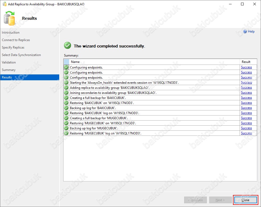This screenshot has height=207, width=261.
Task: Click the blue Help question mark icon
Action: point(245,31)
